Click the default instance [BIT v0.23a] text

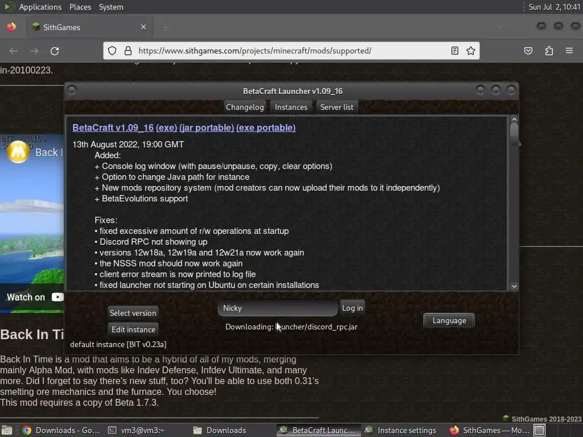tap(118, 344)
